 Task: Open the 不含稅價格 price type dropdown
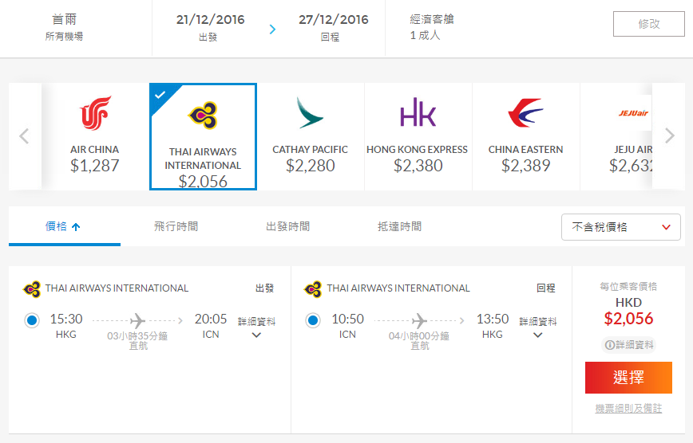(620, 227)
